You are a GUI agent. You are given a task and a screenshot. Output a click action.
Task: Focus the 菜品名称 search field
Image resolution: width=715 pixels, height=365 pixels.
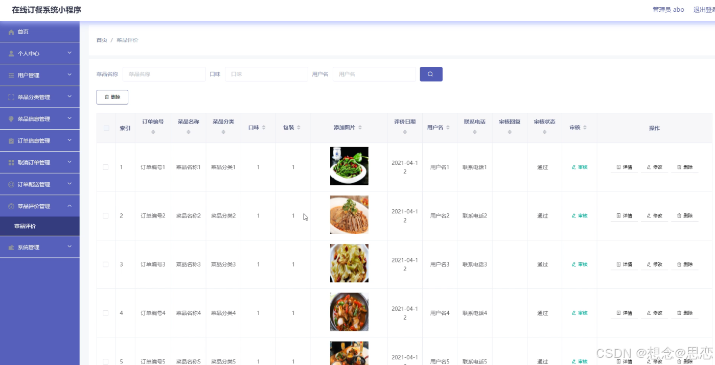point(164,74)
